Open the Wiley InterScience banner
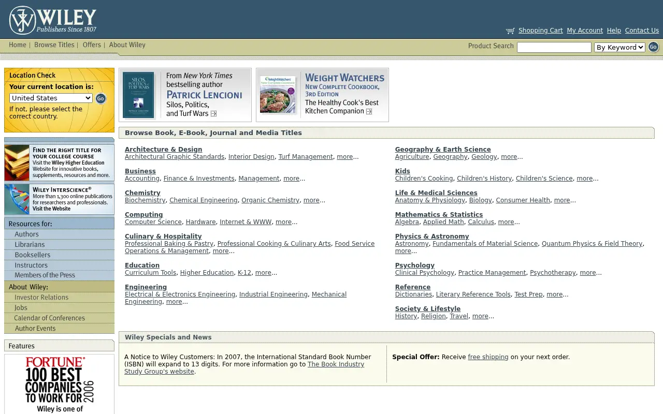663x414 pixels. tap(59, 199)
